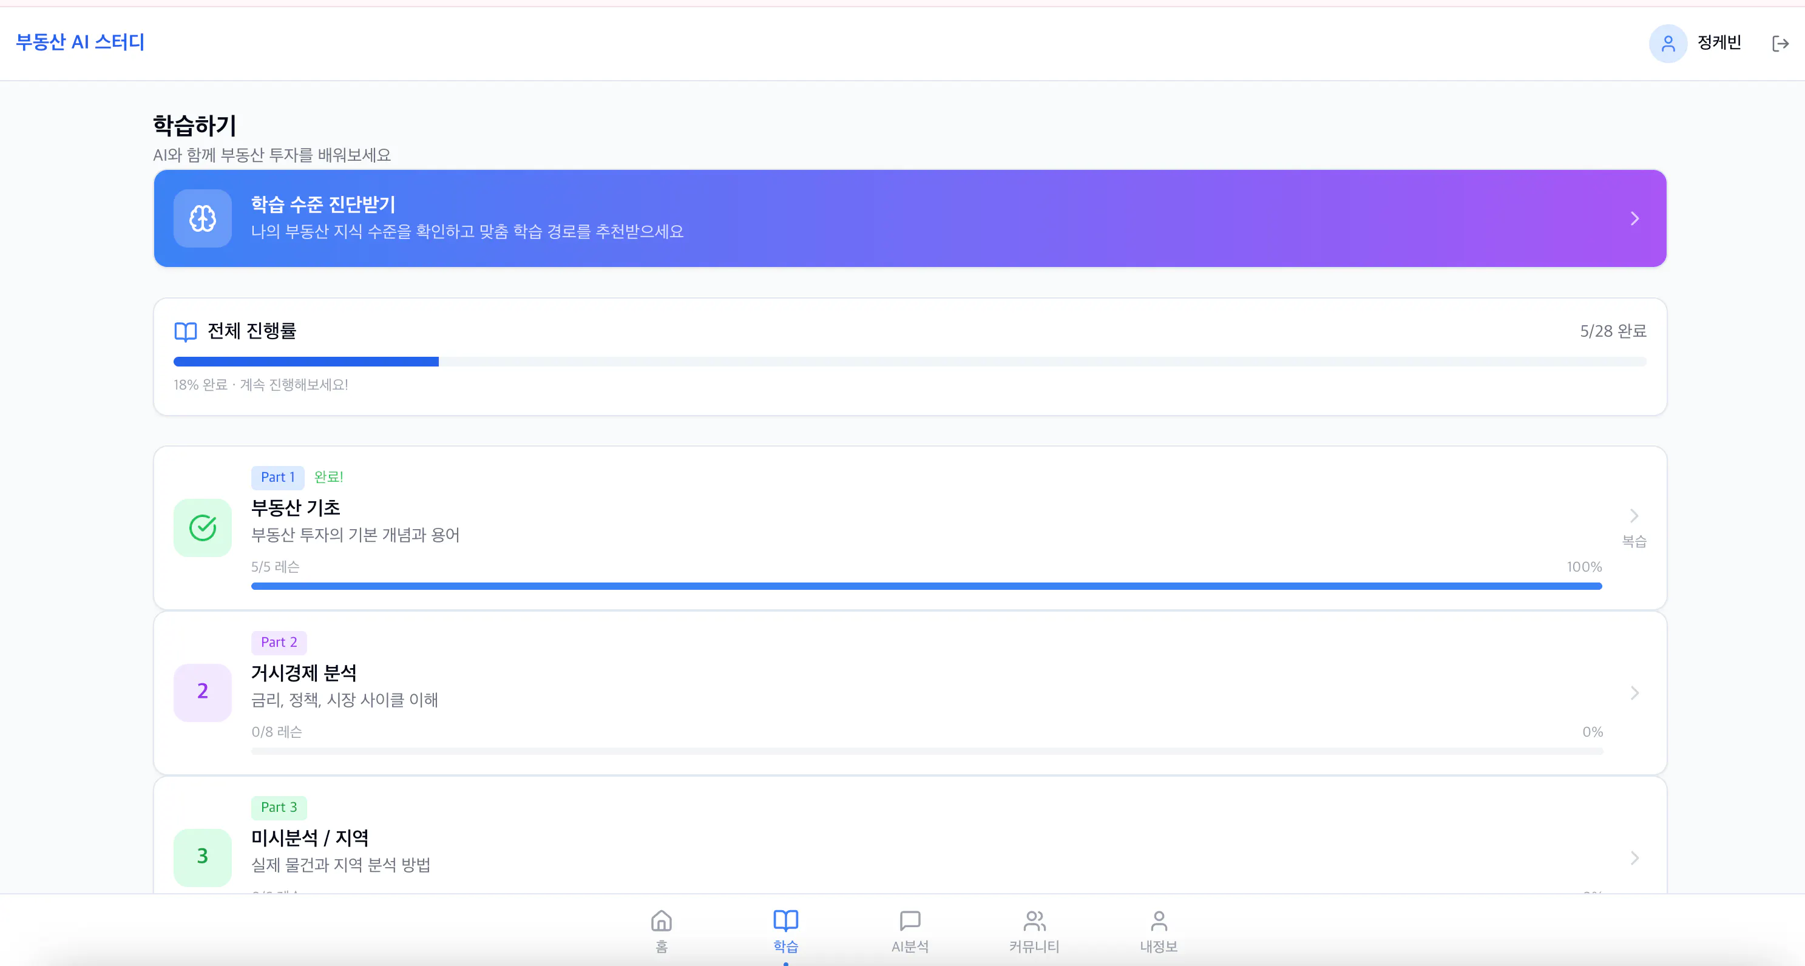Image resolution: width=1805 pixels, height=966 pixels.
Task: Expand 학습 수준 진단받기 with its chevron
Action: coord(1634,218)
